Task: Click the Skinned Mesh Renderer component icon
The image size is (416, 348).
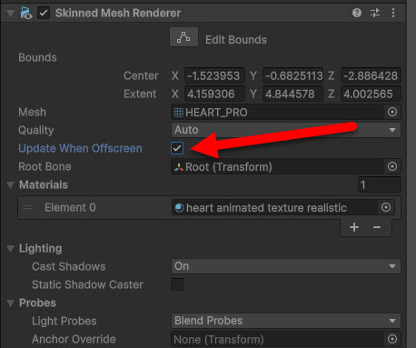Action: [26, 13]
